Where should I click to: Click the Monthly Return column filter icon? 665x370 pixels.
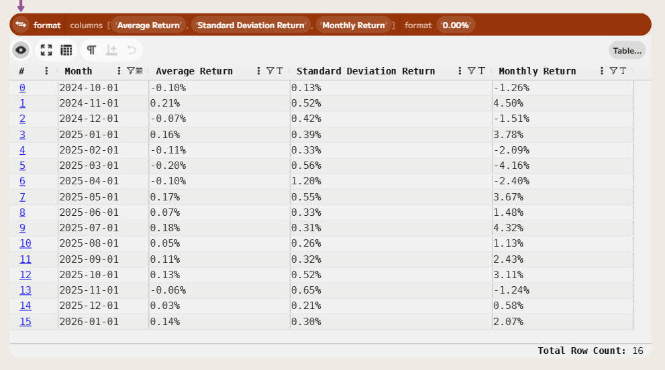click(x=613, y=71)
